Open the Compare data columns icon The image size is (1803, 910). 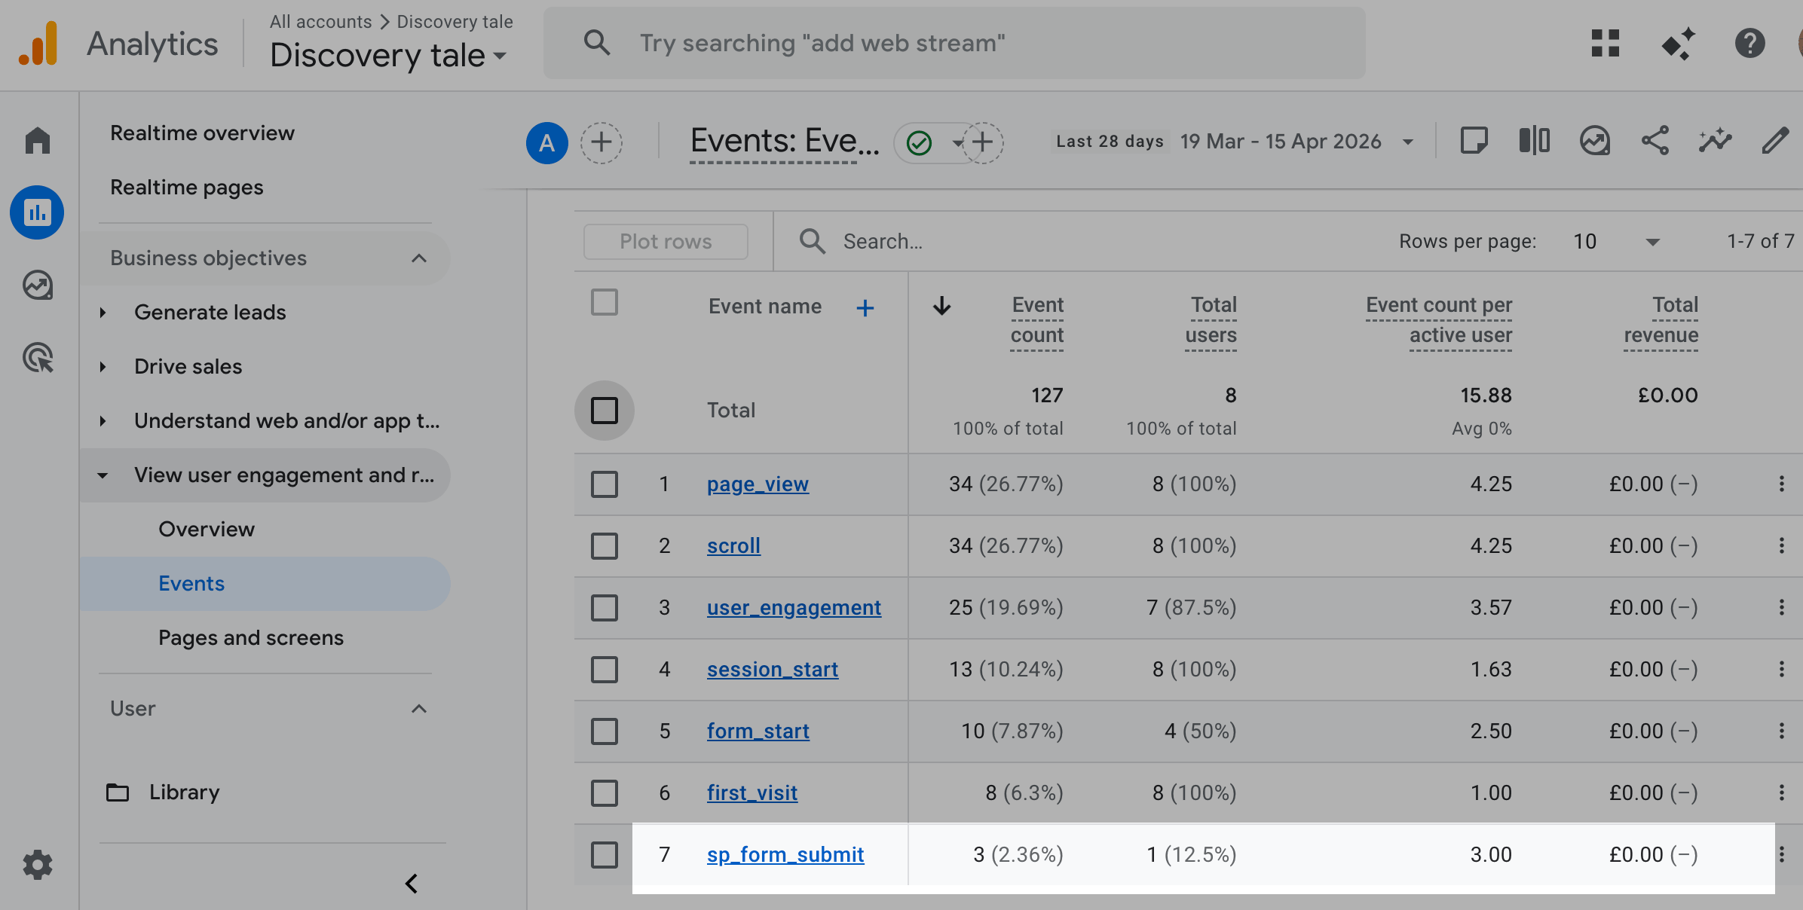point(1534,141)
